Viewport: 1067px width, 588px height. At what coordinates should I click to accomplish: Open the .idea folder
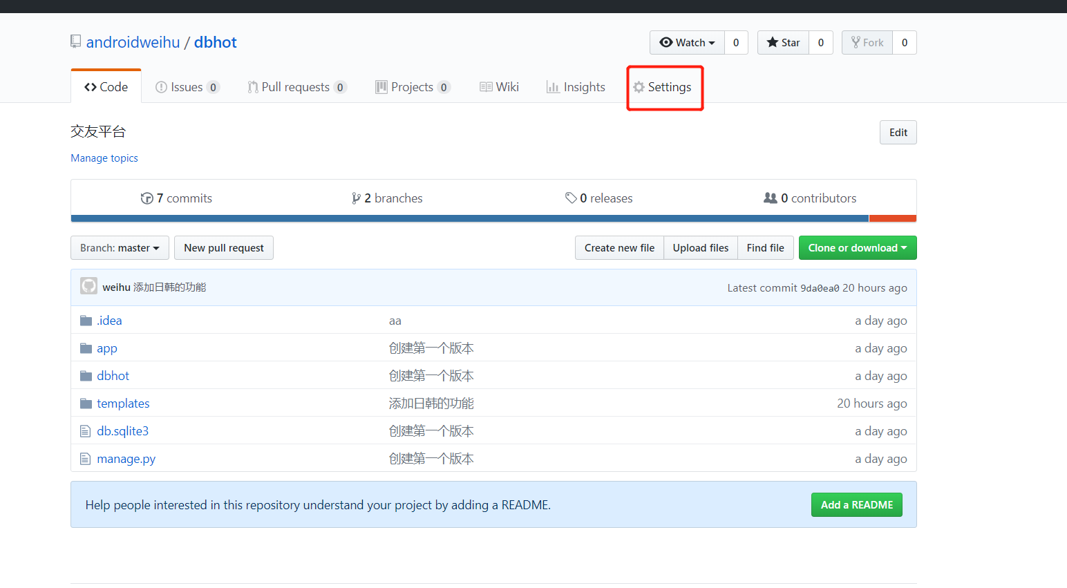[109, 321]
